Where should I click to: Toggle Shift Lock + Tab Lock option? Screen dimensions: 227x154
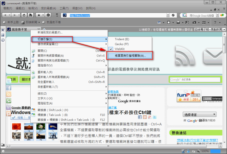coord(69,120)
